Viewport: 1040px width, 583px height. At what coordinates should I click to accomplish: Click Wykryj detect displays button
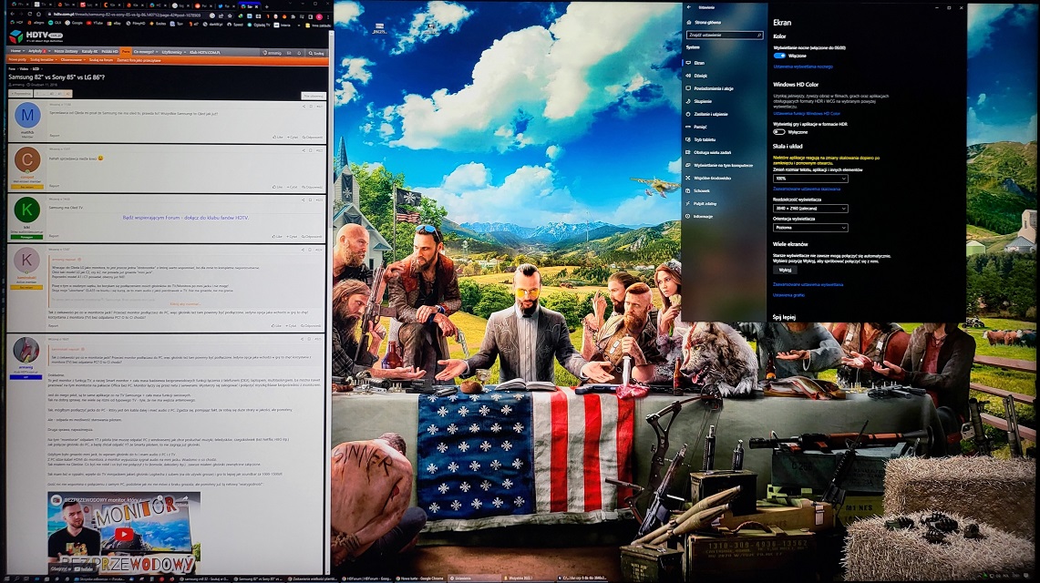click(x=785, y=271)
